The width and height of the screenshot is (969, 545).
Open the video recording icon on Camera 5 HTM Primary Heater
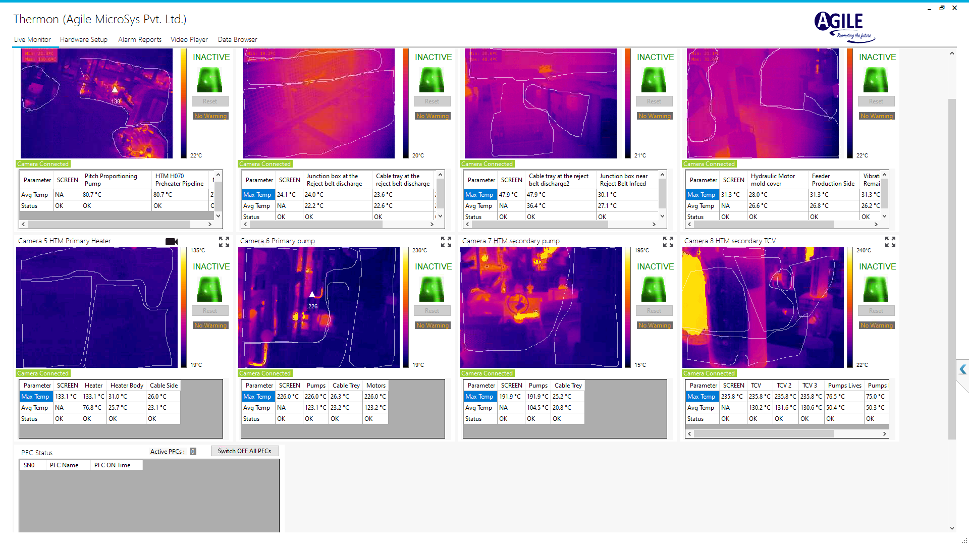tap(172, 242)
